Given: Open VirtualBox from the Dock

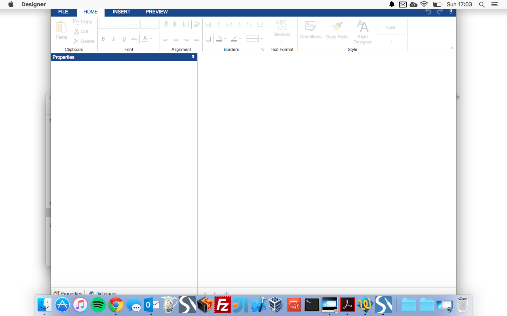Looking at the screenshot, I should [275, 305].
